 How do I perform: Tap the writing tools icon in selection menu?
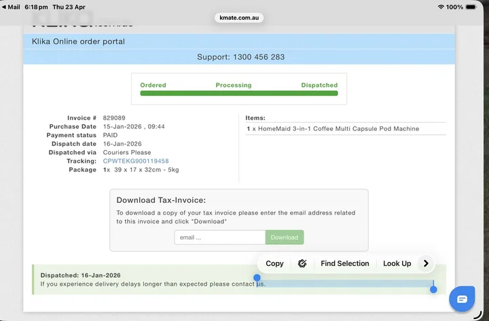coord(302,264)
